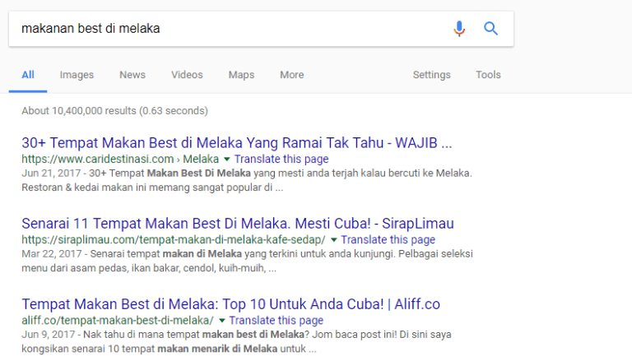
Task: Open the Maps tab
Action: click(241, 75)
